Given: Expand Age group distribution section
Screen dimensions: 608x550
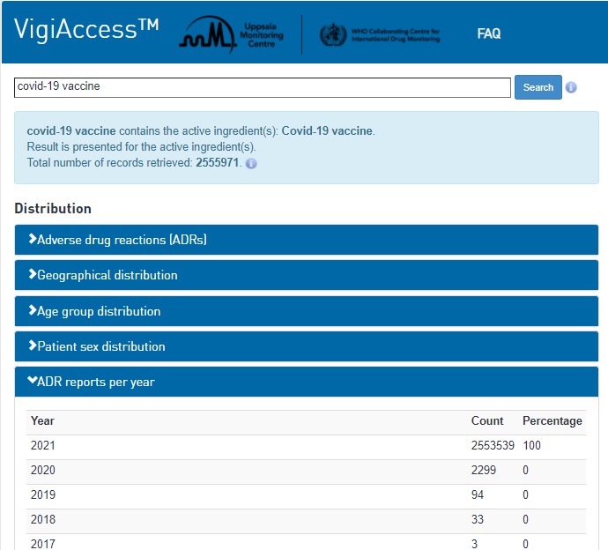Looking at the screenshot, I should tap(307, 311).
